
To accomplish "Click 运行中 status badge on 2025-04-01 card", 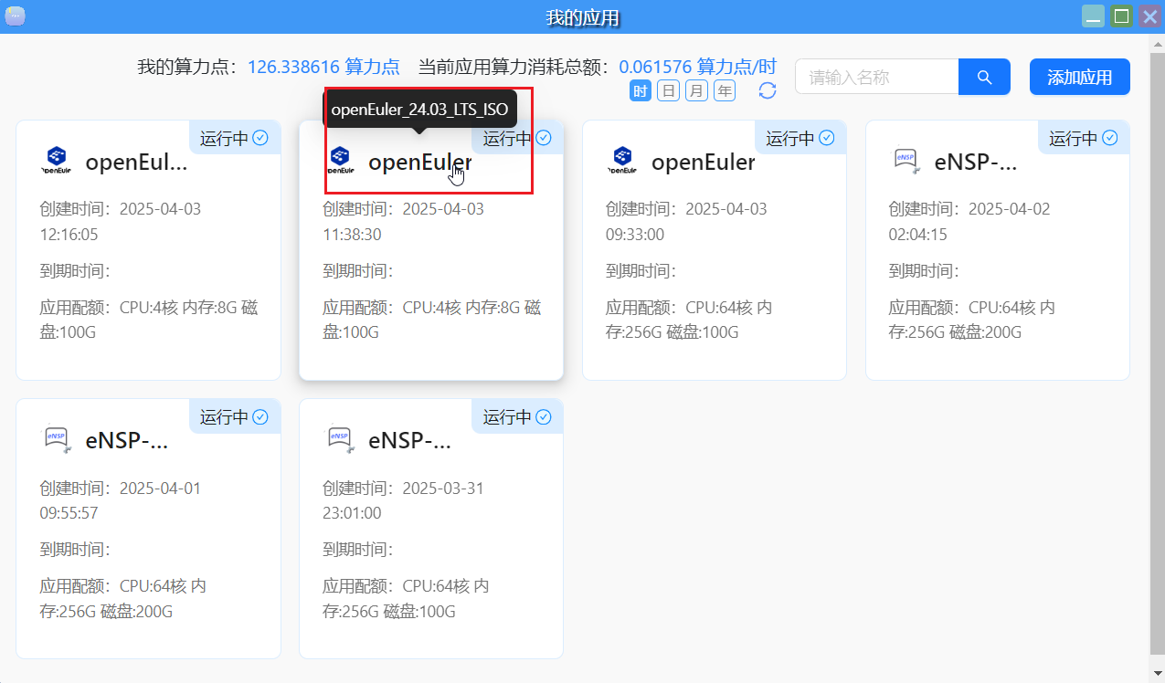I will point(235,416).
